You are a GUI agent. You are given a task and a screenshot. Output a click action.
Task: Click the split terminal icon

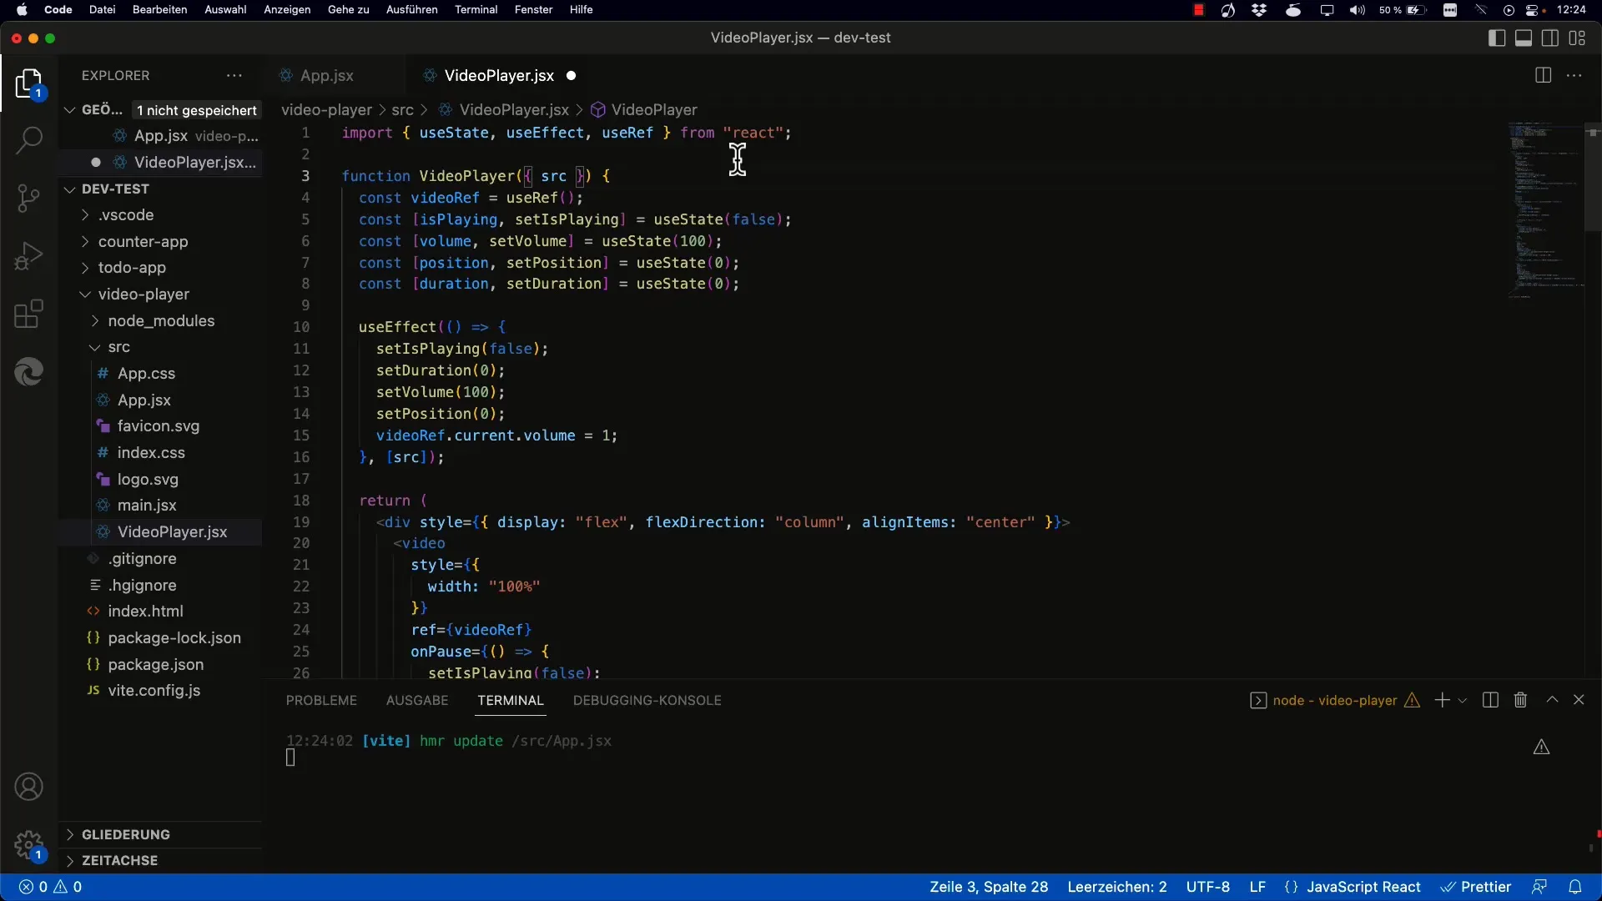[x=1490, y=700]
